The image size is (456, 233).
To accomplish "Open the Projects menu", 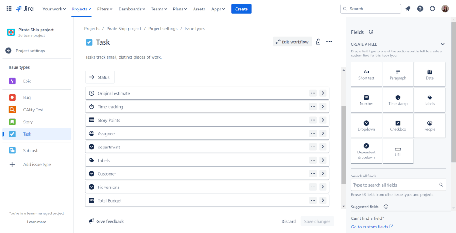I will click(81, 9).
